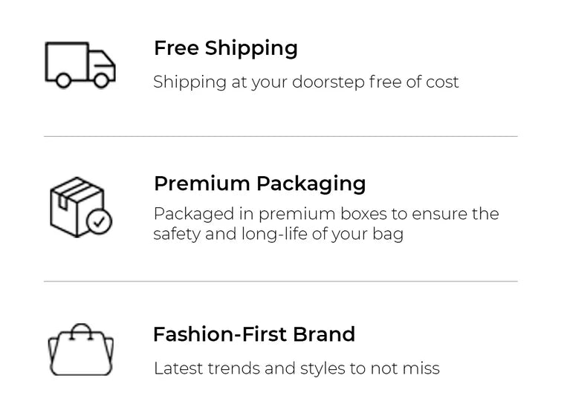Screen dimensions: 570x413
Task: Click the truck icon's rear wheel under the cargo box
Action: [63, 80]
